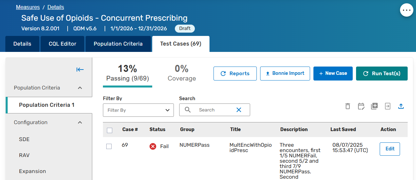
Task: Select SDE in the Configuration list
Action: tap(24, 139)
